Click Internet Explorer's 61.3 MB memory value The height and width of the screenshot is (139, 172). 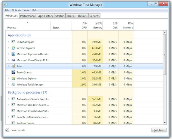97,48
